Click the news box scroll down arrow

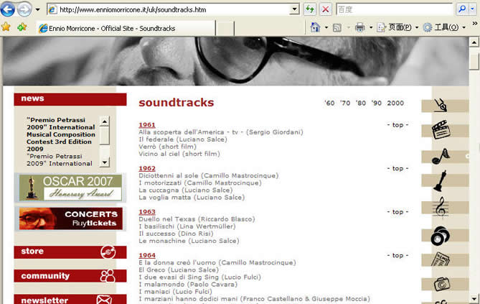pos(104,162)
